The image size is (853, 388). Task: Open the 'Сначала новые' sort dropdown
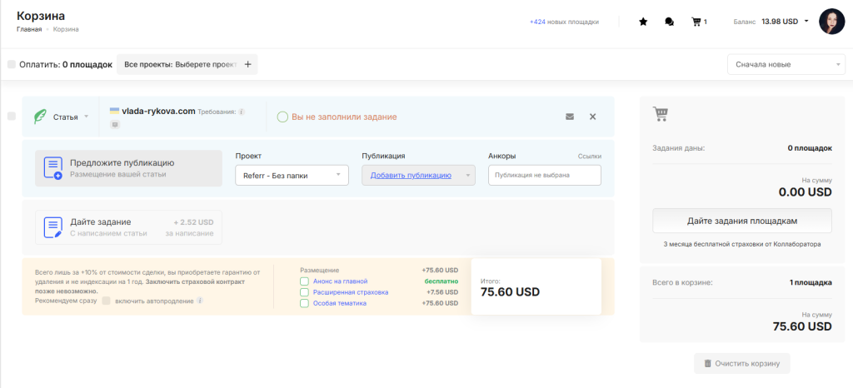[x=786, y=65]
